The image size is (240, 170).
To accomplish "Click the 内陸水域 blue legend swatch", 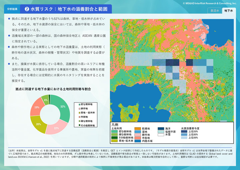I will (138, 141).
